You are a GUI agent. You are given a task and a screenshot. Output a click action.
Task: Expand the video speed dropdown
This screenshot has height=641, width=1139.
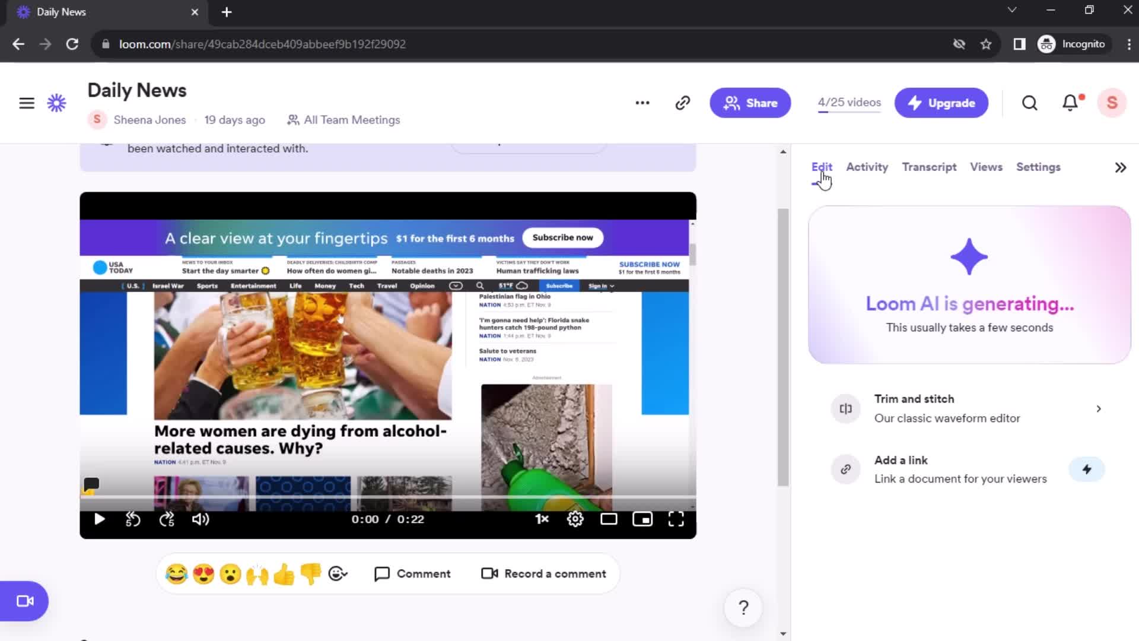(x=543, y=519)
